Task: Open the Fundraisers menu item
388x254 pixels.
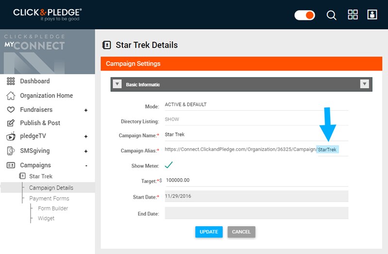Action: pyautogui.click(x=36, y=109)
